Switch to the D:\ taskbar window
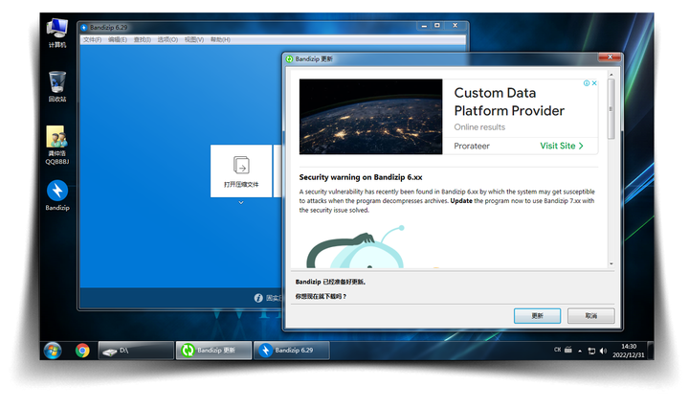 coord(136,351)
